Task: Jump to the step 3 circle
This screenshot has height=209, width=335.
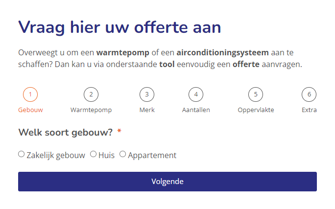Action: click(147, 94)
